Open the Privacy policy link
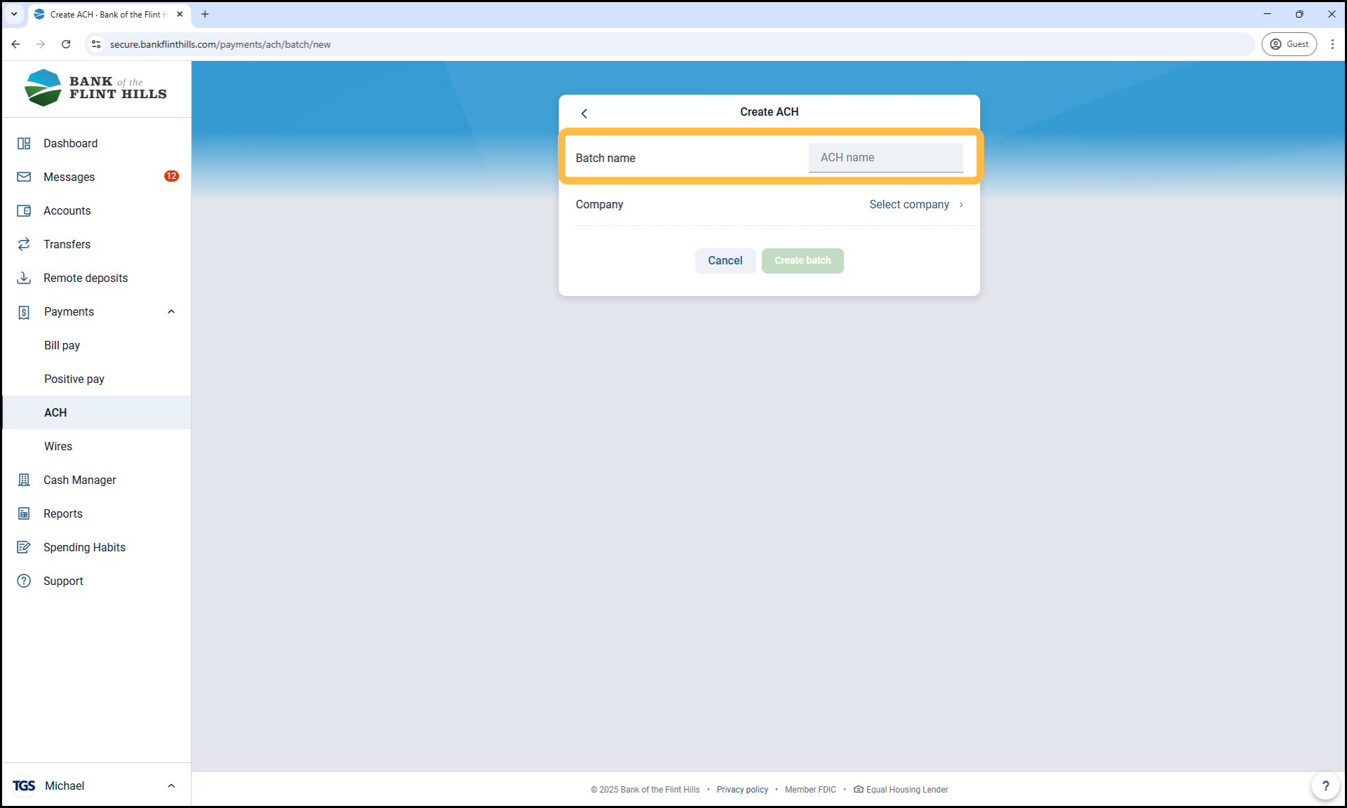This screenshot has height=808, width=1347. pyautogui.click(x=742, y=790)
